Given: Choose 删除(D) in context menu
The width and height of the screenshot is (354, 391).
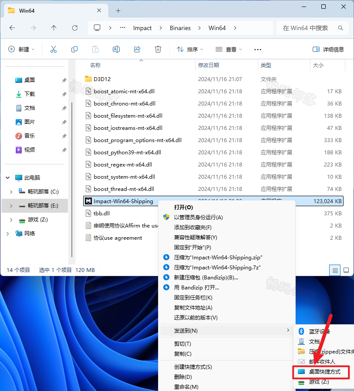Looking at the screenshot, I should 227,377.
